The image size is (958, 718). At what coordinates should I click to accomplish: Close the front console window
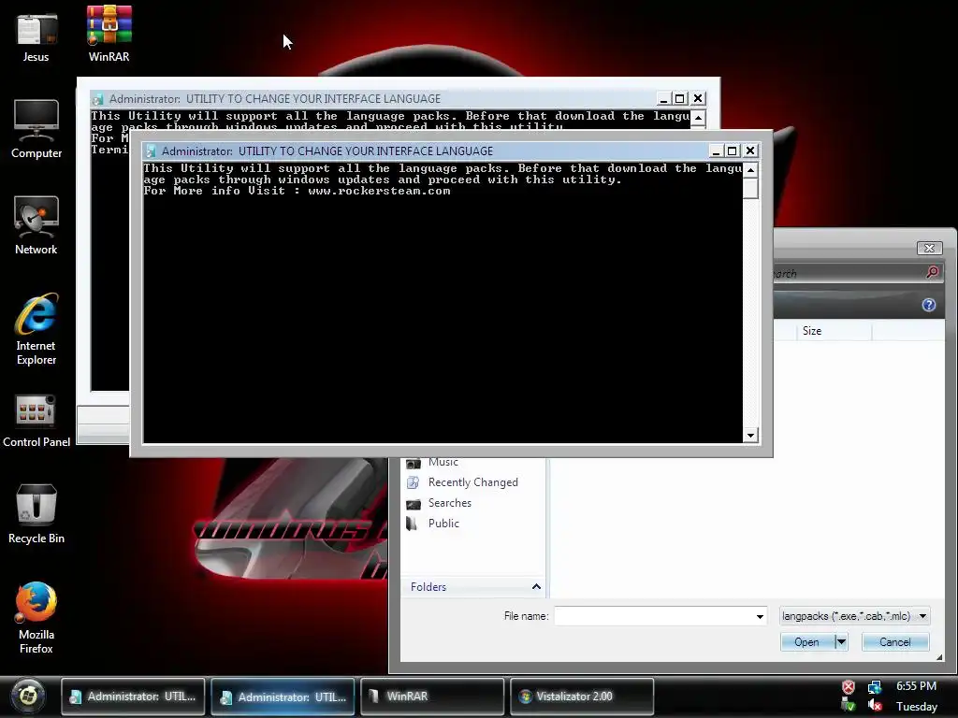[750, 151]
